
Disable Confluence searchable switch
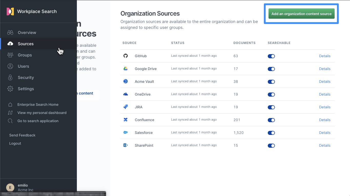[271, 120]
